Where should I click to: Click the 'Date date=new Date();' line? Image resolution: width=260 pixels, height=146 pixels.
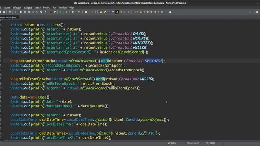click(x=30, y=97)
